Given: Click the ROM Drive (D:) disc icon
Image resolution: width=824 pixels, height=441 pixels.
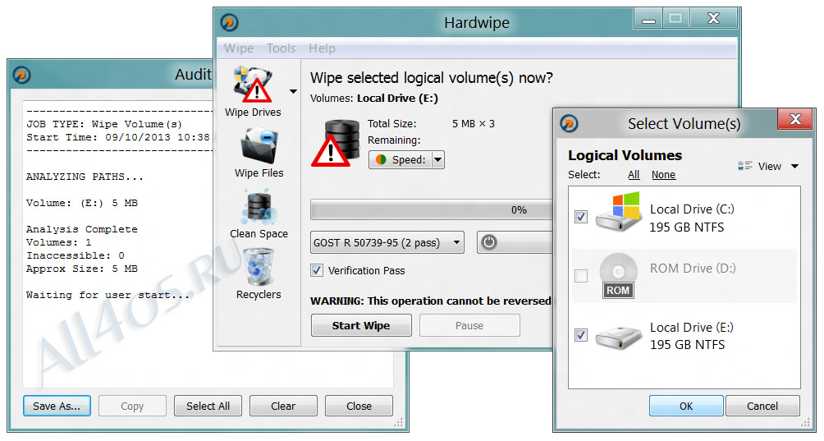Looking at the screenshot, I should click(619, 275).
